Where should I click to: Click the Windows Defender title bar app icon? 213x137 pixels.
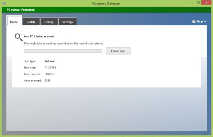4,3
